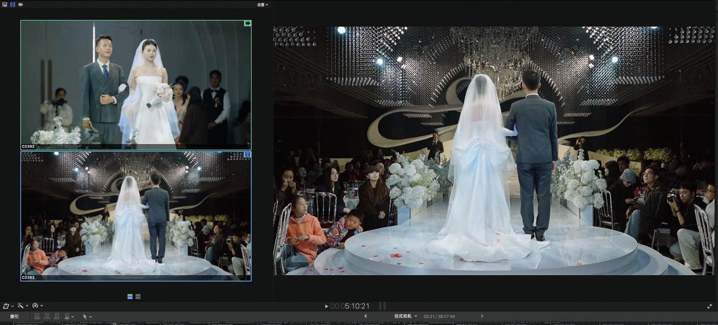
Task: Go forward in timeline history
Action: 482,316
